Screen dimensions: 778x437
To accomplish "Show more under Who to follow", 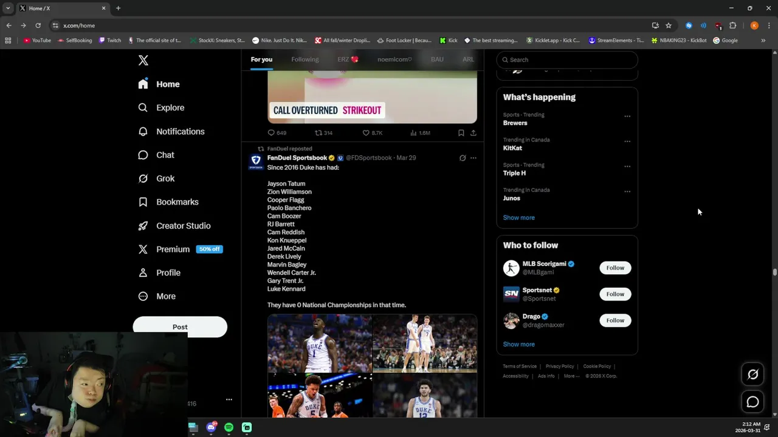I will [518, 344].
